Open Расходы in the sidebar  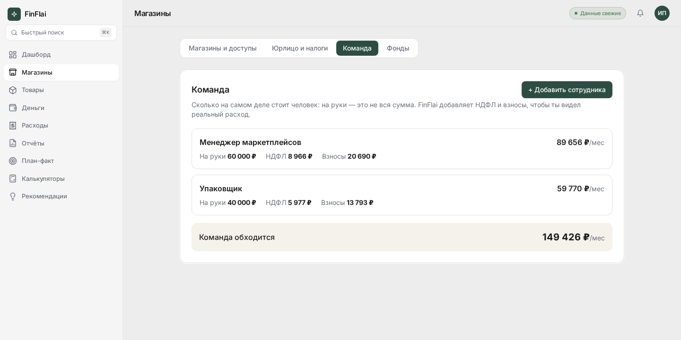click(61, 126)
